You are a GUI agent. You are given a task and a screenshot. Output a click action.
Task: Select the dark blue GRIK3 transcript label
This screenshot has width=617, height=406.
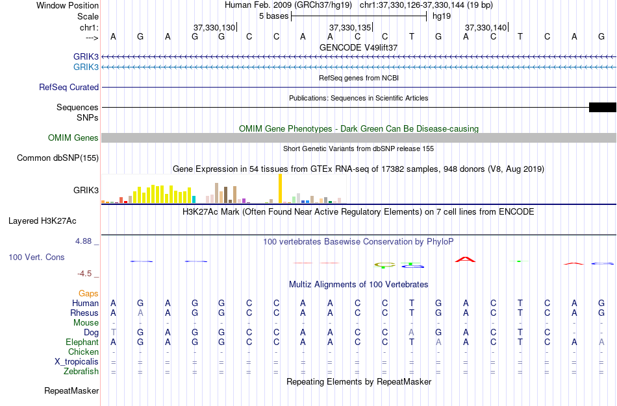click(86, 56)
